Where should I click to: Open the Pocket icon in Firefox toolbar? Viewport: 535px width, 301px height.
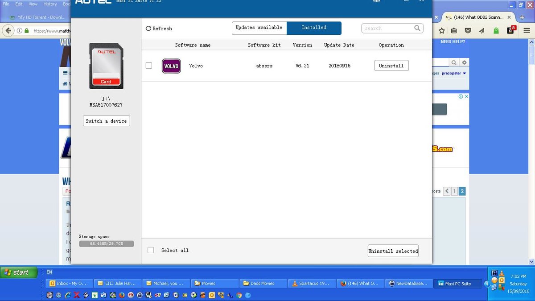tap(468, 31)
